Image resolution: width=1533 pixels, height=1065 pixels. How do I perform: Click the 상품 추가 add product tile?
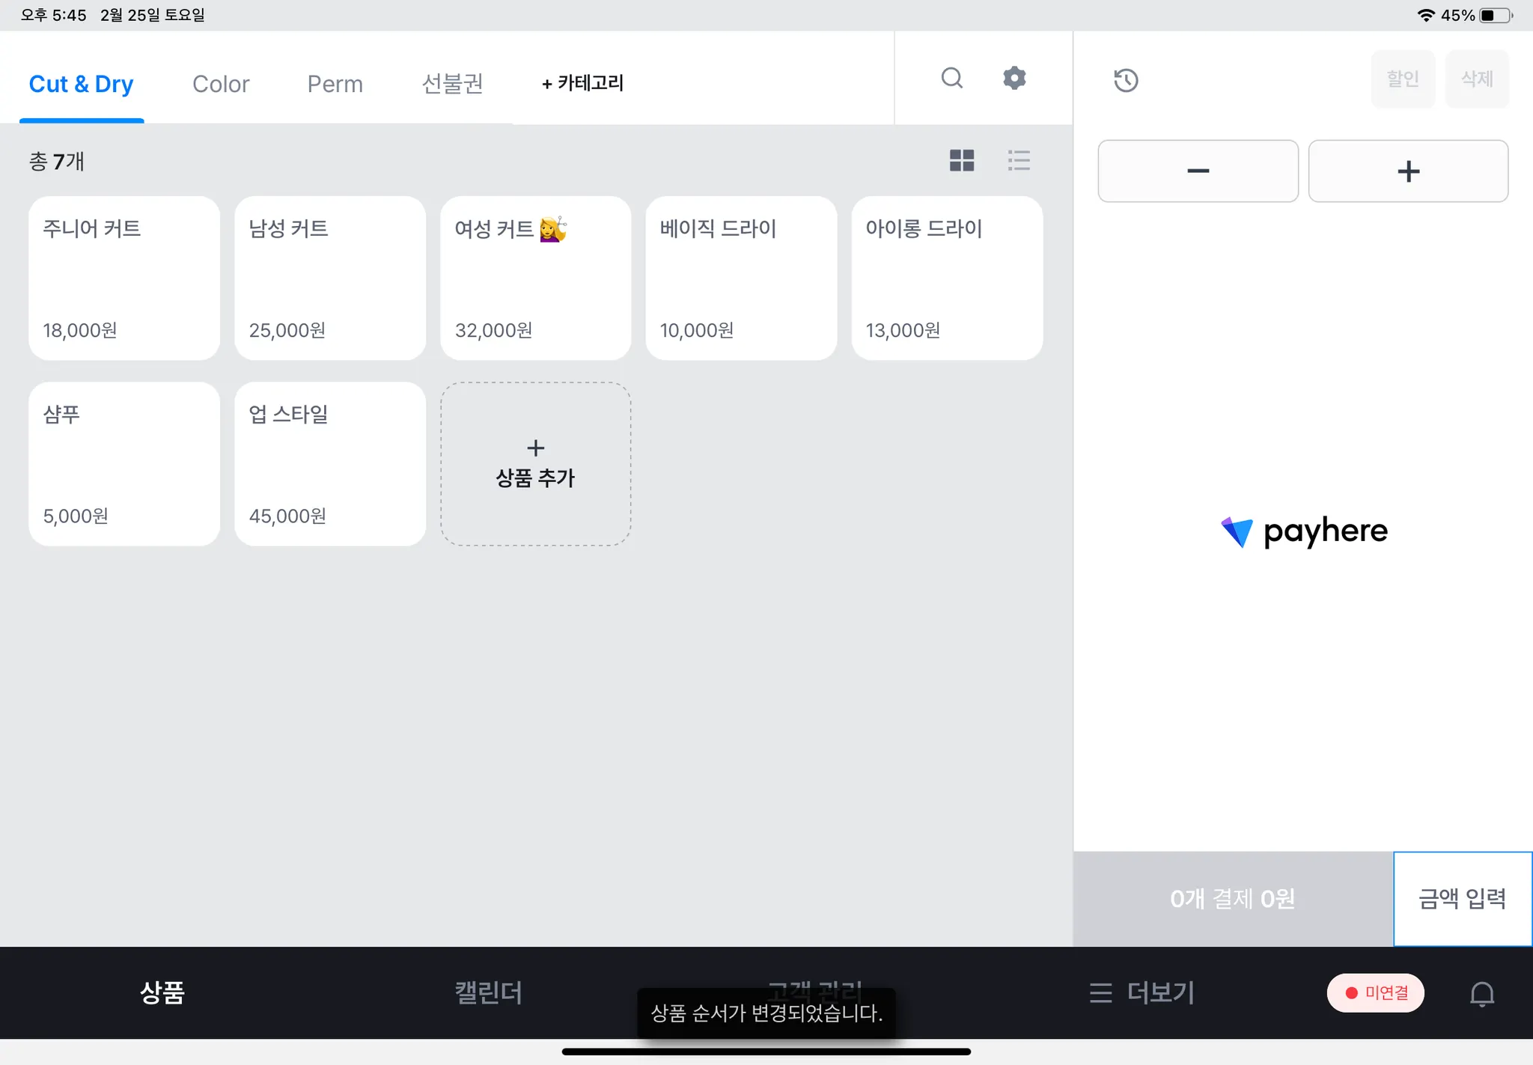coord(535,464)
